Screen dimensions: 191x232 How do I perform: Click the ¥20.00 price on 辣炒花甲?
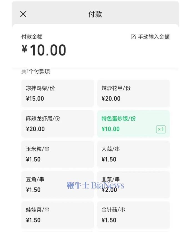click(111, 98)
